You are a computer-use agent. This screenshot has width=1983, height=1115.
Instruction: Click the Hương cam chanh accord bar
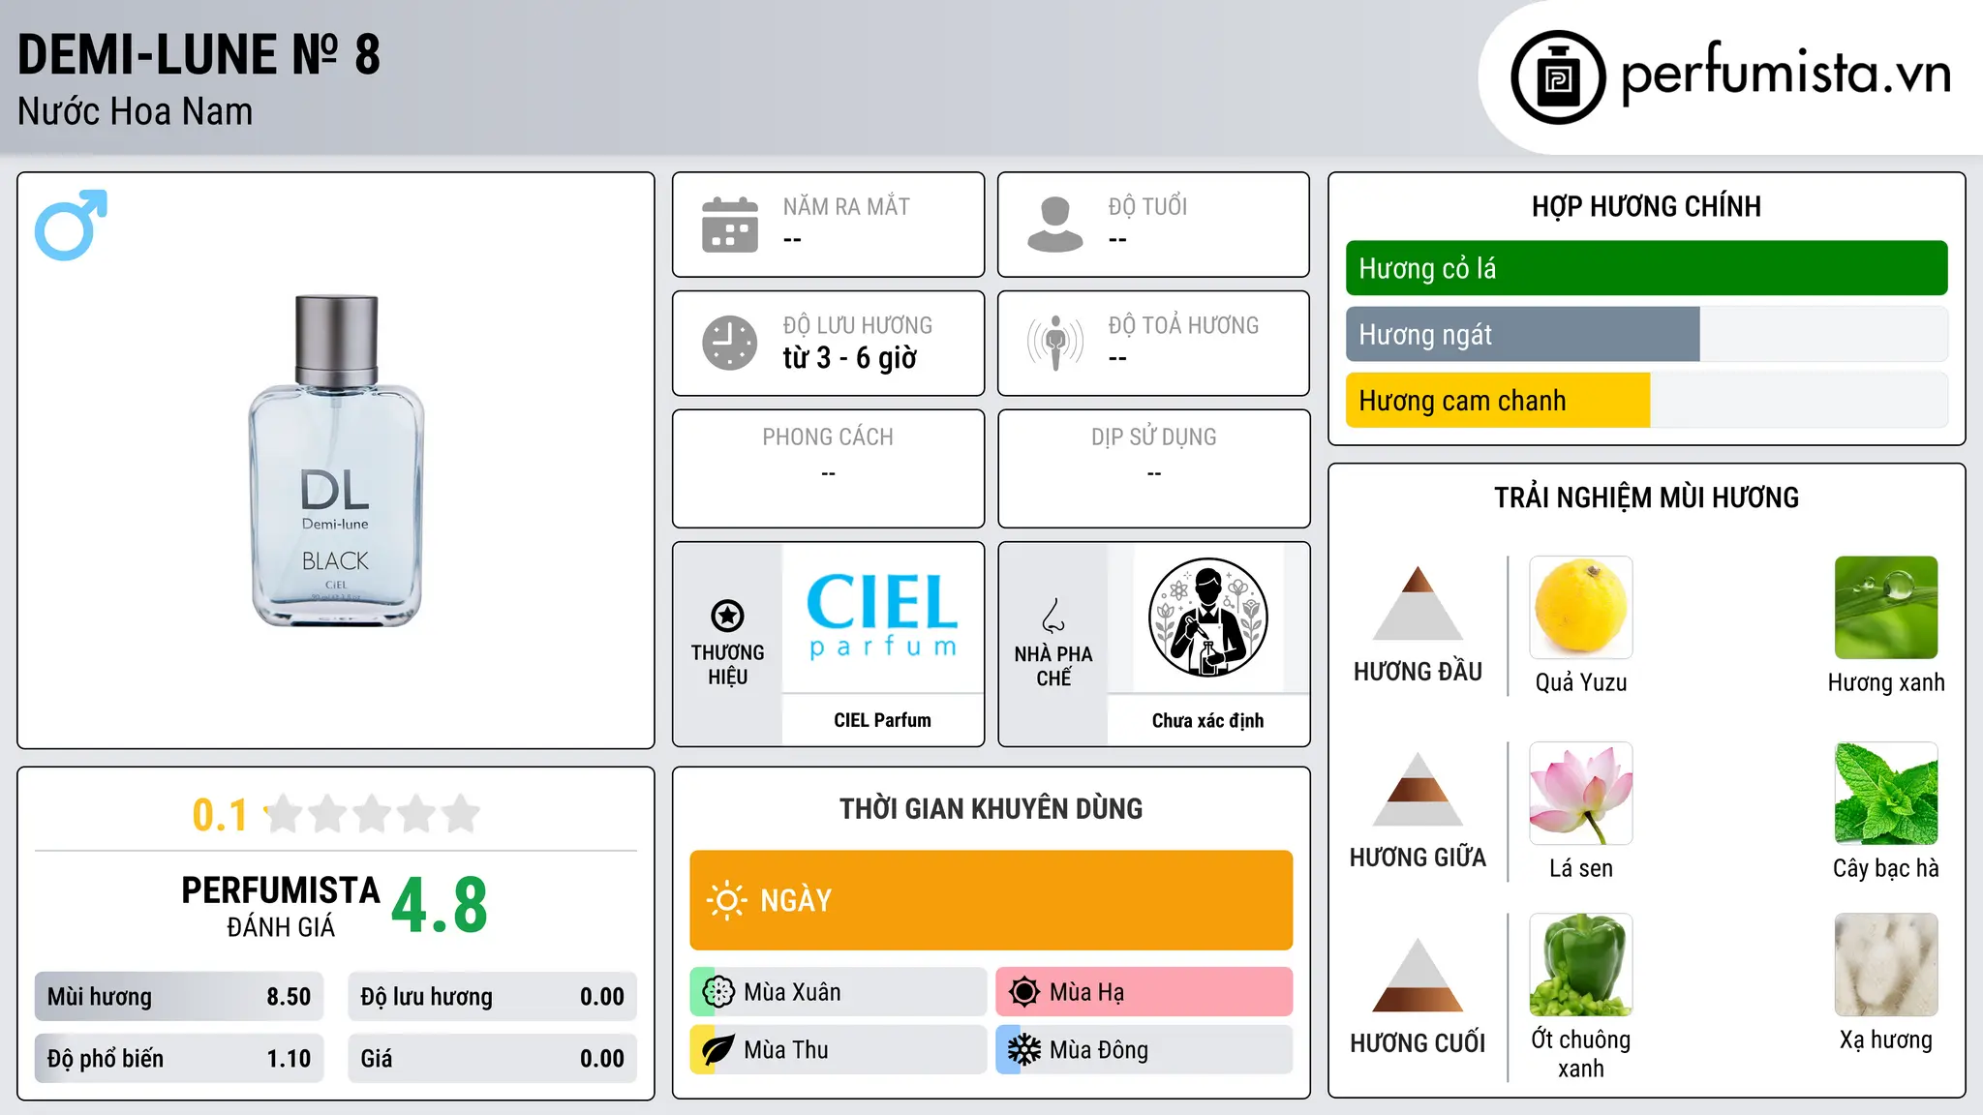pyautogui.click(x=1646, y=400)
